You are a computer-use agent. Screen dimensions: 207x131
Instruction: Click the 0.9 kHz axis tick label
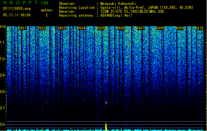(x=3, y=75)
